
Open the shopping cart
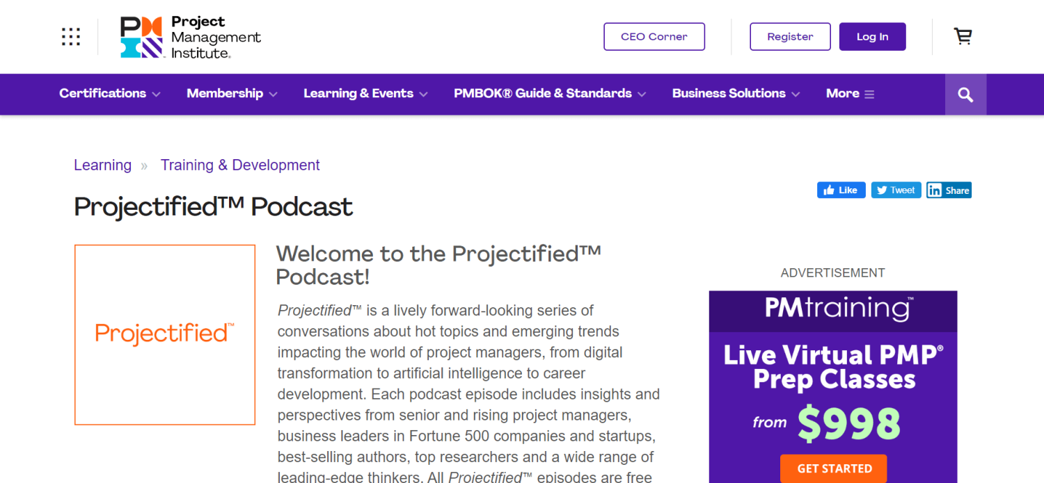[963, 36]
